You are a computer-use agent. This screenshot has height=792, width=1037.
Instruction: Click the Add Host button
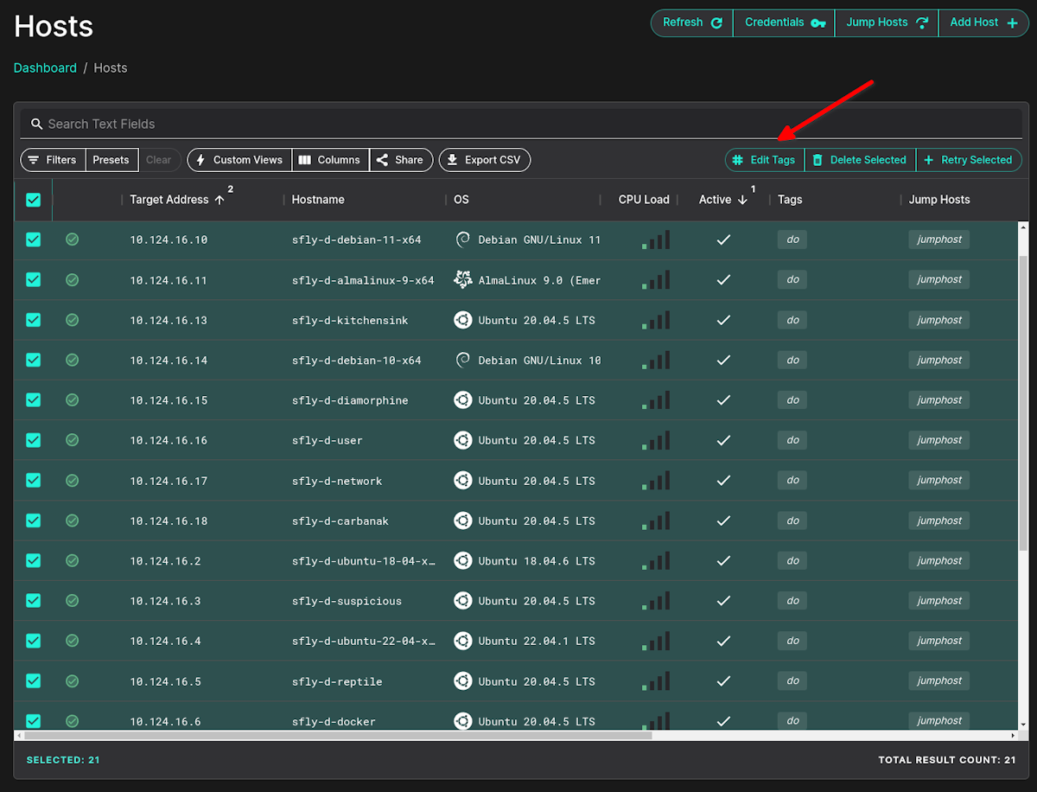(983, 22)
